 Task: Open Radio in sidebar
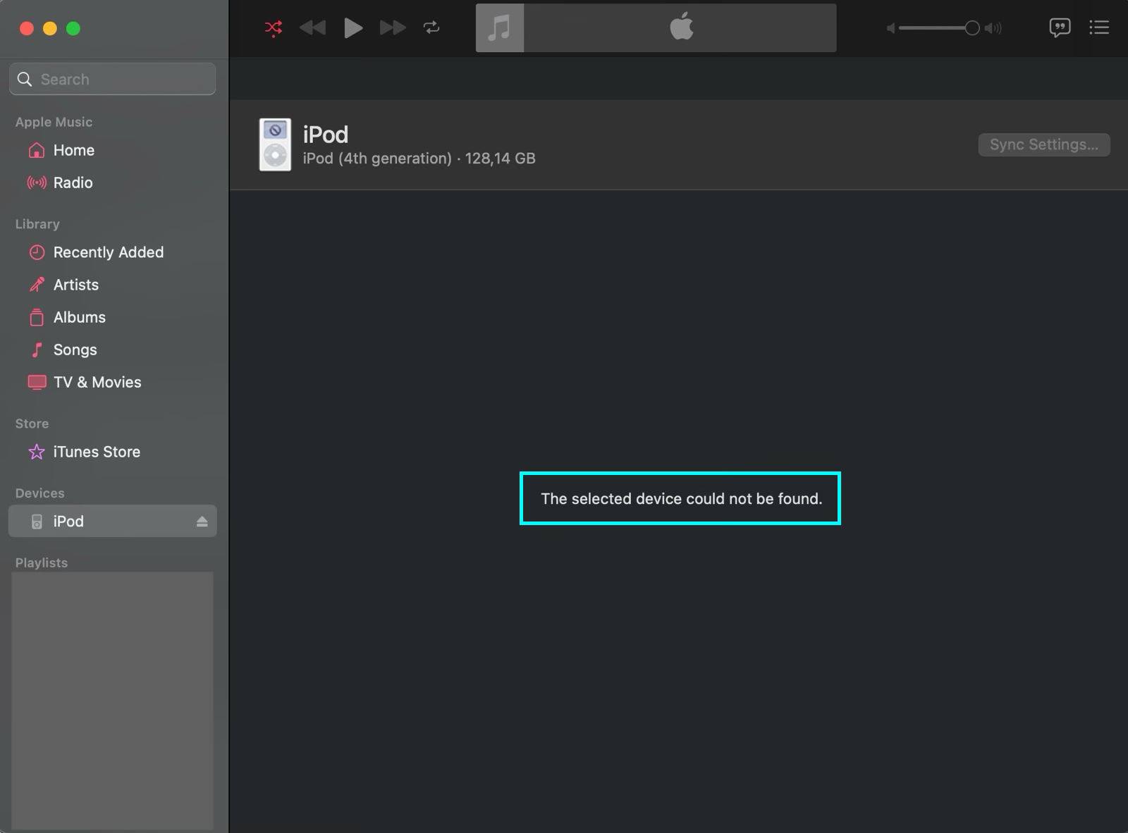coord(113,183)
